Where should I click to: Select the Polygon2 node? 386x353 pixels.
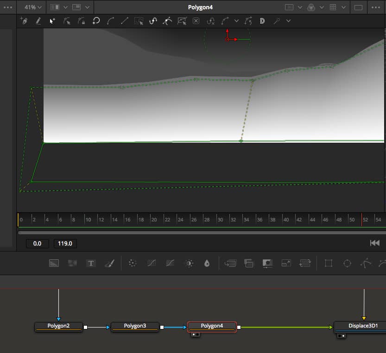(58, 327)
